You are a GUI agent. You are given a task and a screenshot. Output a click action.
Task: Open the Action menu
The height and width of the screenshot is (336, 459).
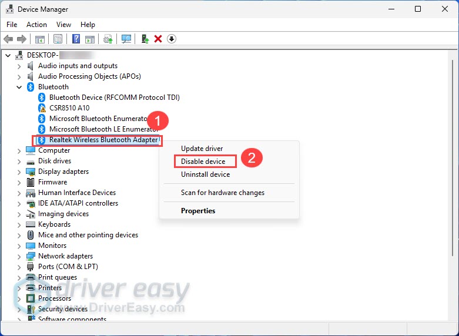pyautogui.click(x=36, y=25)
